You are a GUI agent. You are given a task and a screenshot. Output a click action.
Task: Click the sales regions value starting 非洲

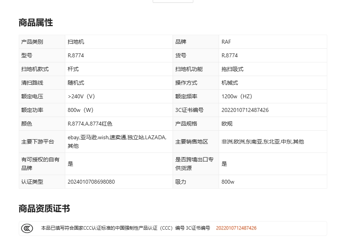tap(262, 142)
